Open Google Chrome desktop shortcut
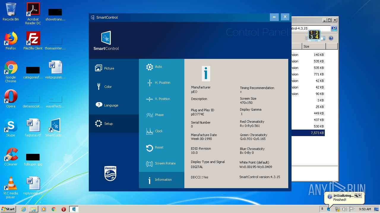Image resolution: width=380 pixels, height=213 pixels. (11, 72)
